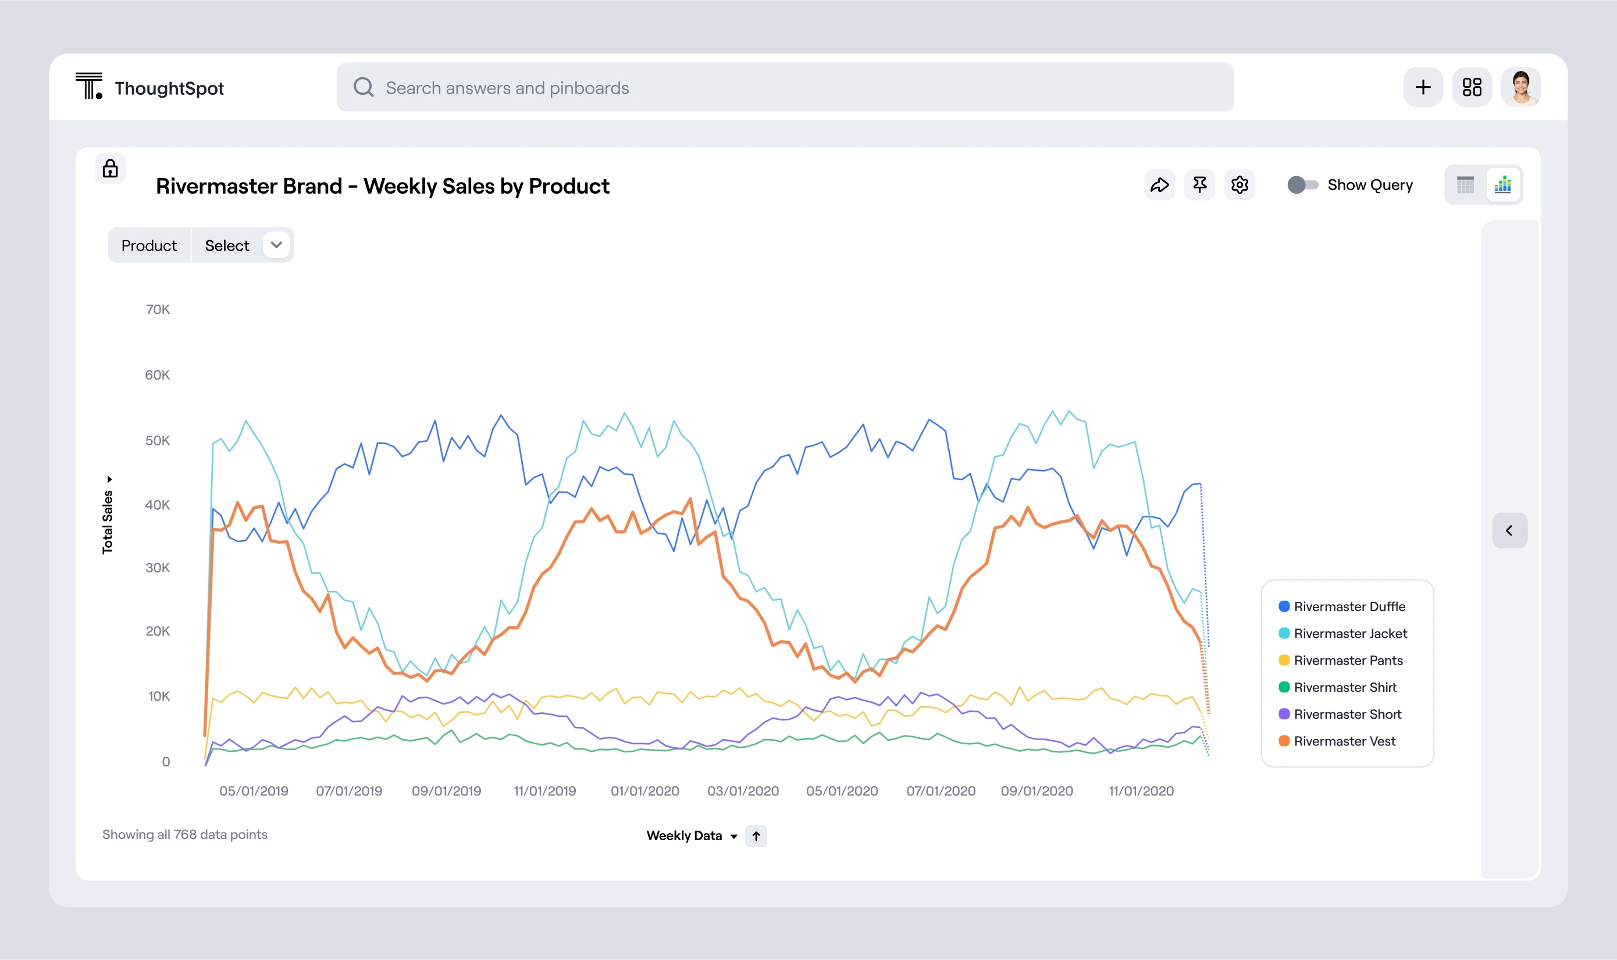Click the plus create icon
Image resolution: width=1617 pixels, height=960 pixels.
1422,87
